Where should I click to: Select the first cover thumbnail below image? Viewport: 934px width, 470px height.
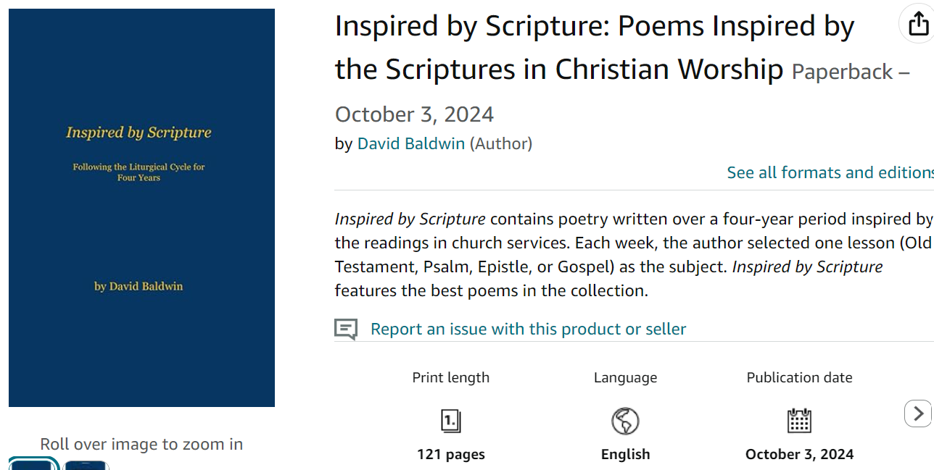(33, 464)
